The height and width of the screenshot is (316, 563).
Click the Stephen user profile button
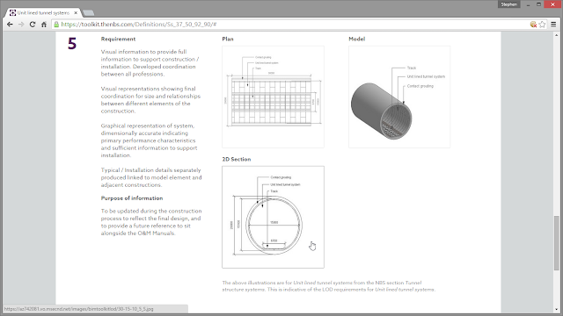tap(508, 4)
